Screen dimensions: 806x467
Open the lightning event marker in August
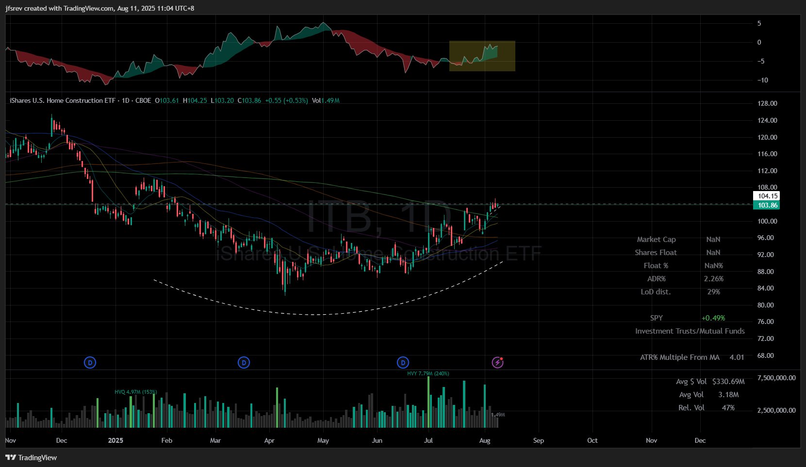coord(497,362)
